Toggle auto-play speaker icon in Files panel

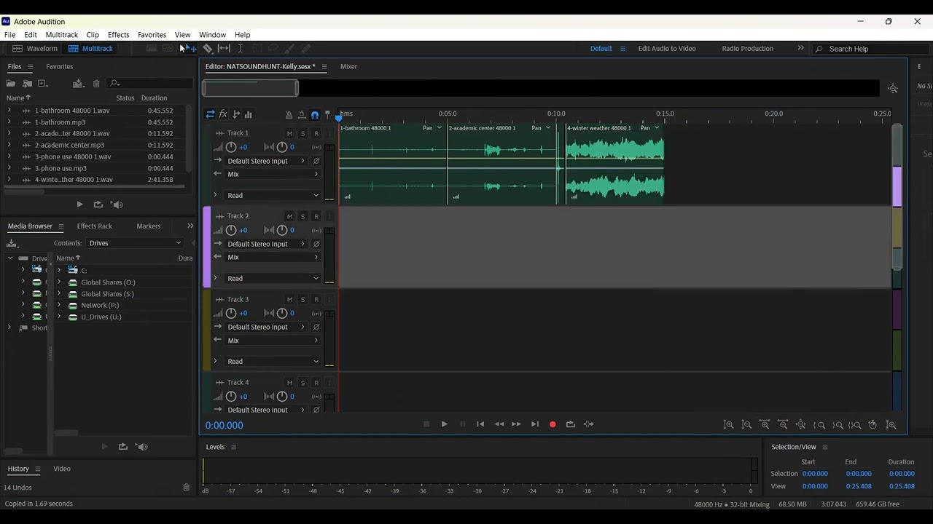click(117, 205)
